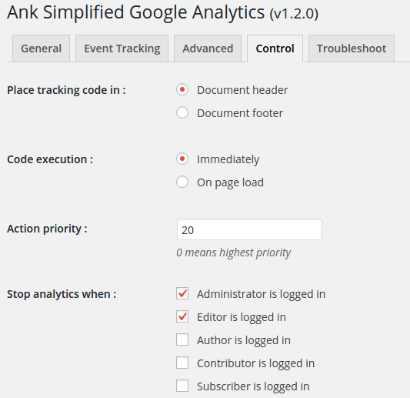Select the Document header radio button
The image size is (410, 398).
pyautogui.click(x=182, y=89)
